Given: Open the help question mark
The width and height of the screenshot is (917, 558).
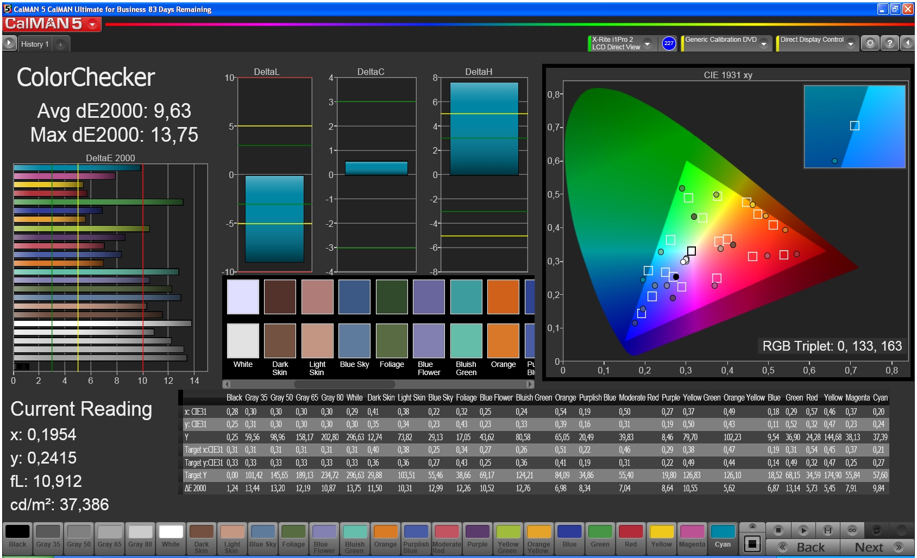Looking at the screenshot, I should click(x=889, y=43).
